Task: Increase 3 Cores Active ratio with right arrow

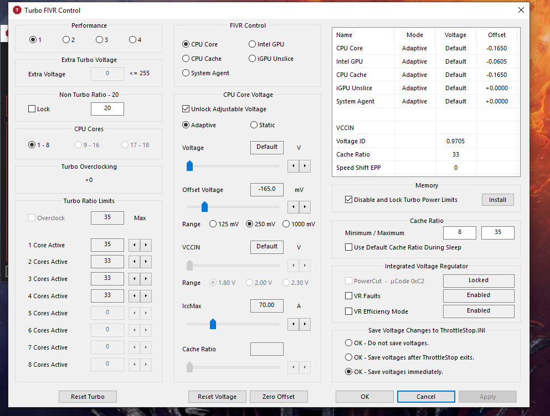Action: pos(146,279)
